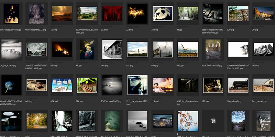Select the dark tunnel thumbnail 0140_by_deenigeedson

pyautogui.click(x=188, y=85)
